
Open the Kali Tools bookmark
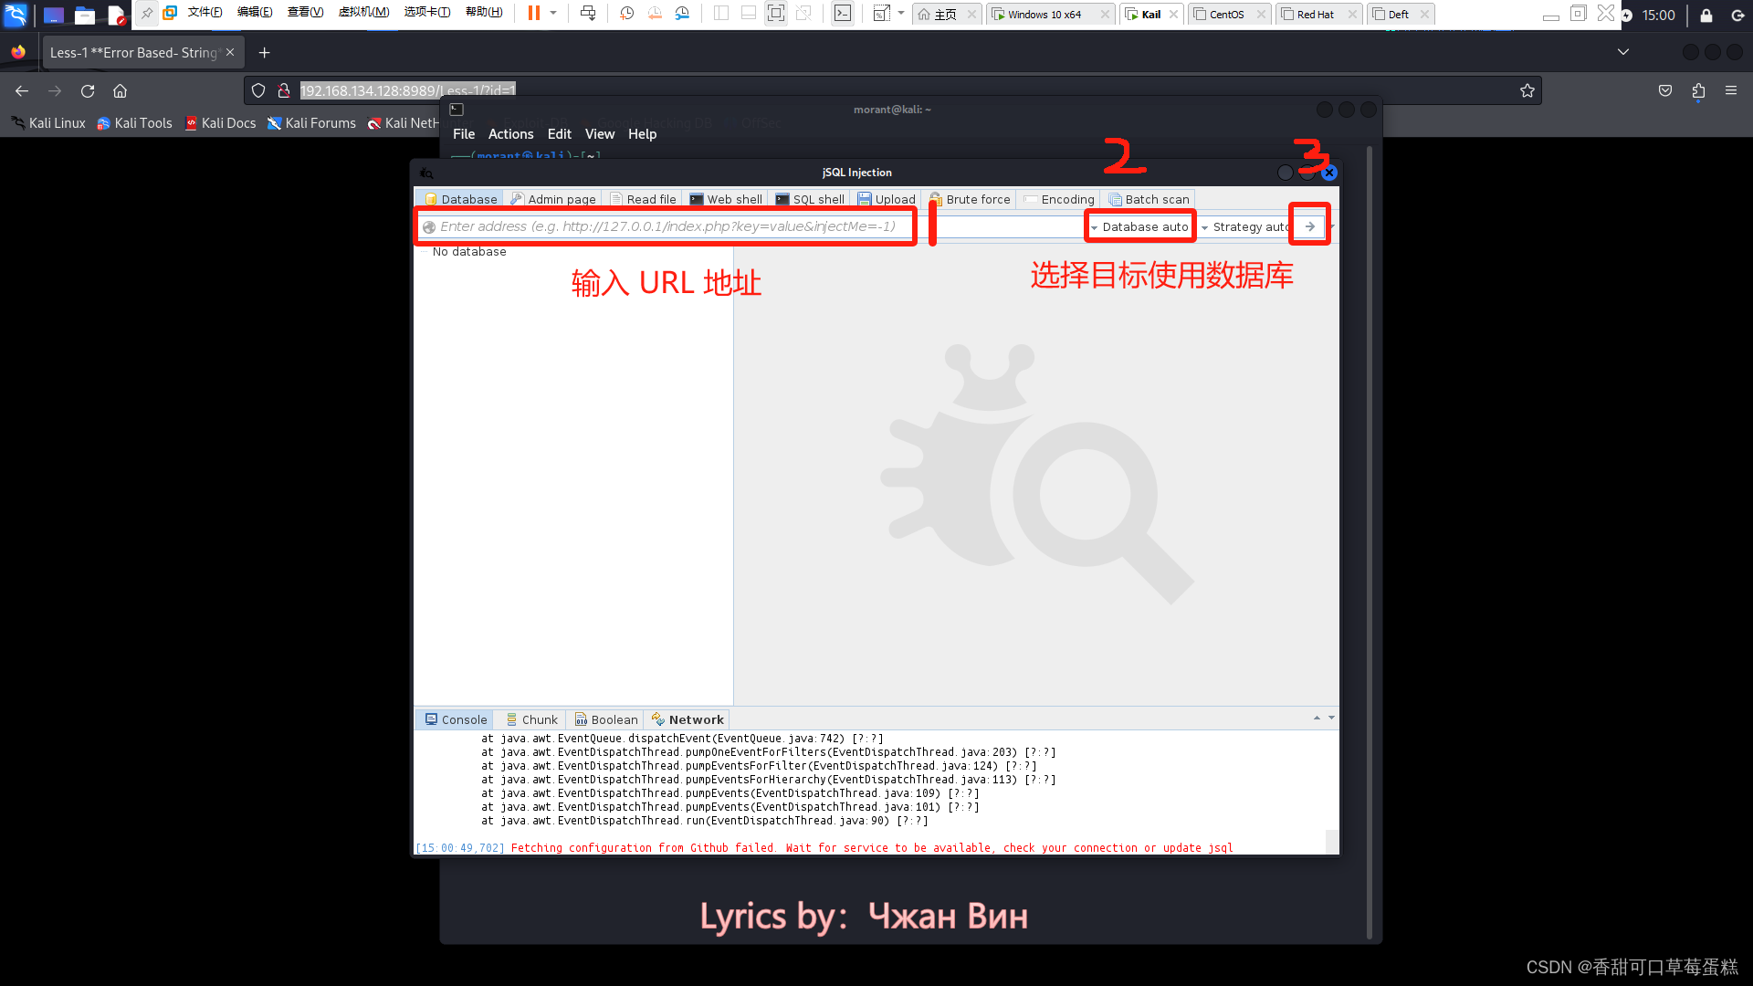pyautogui.click(x=134, y=123)
